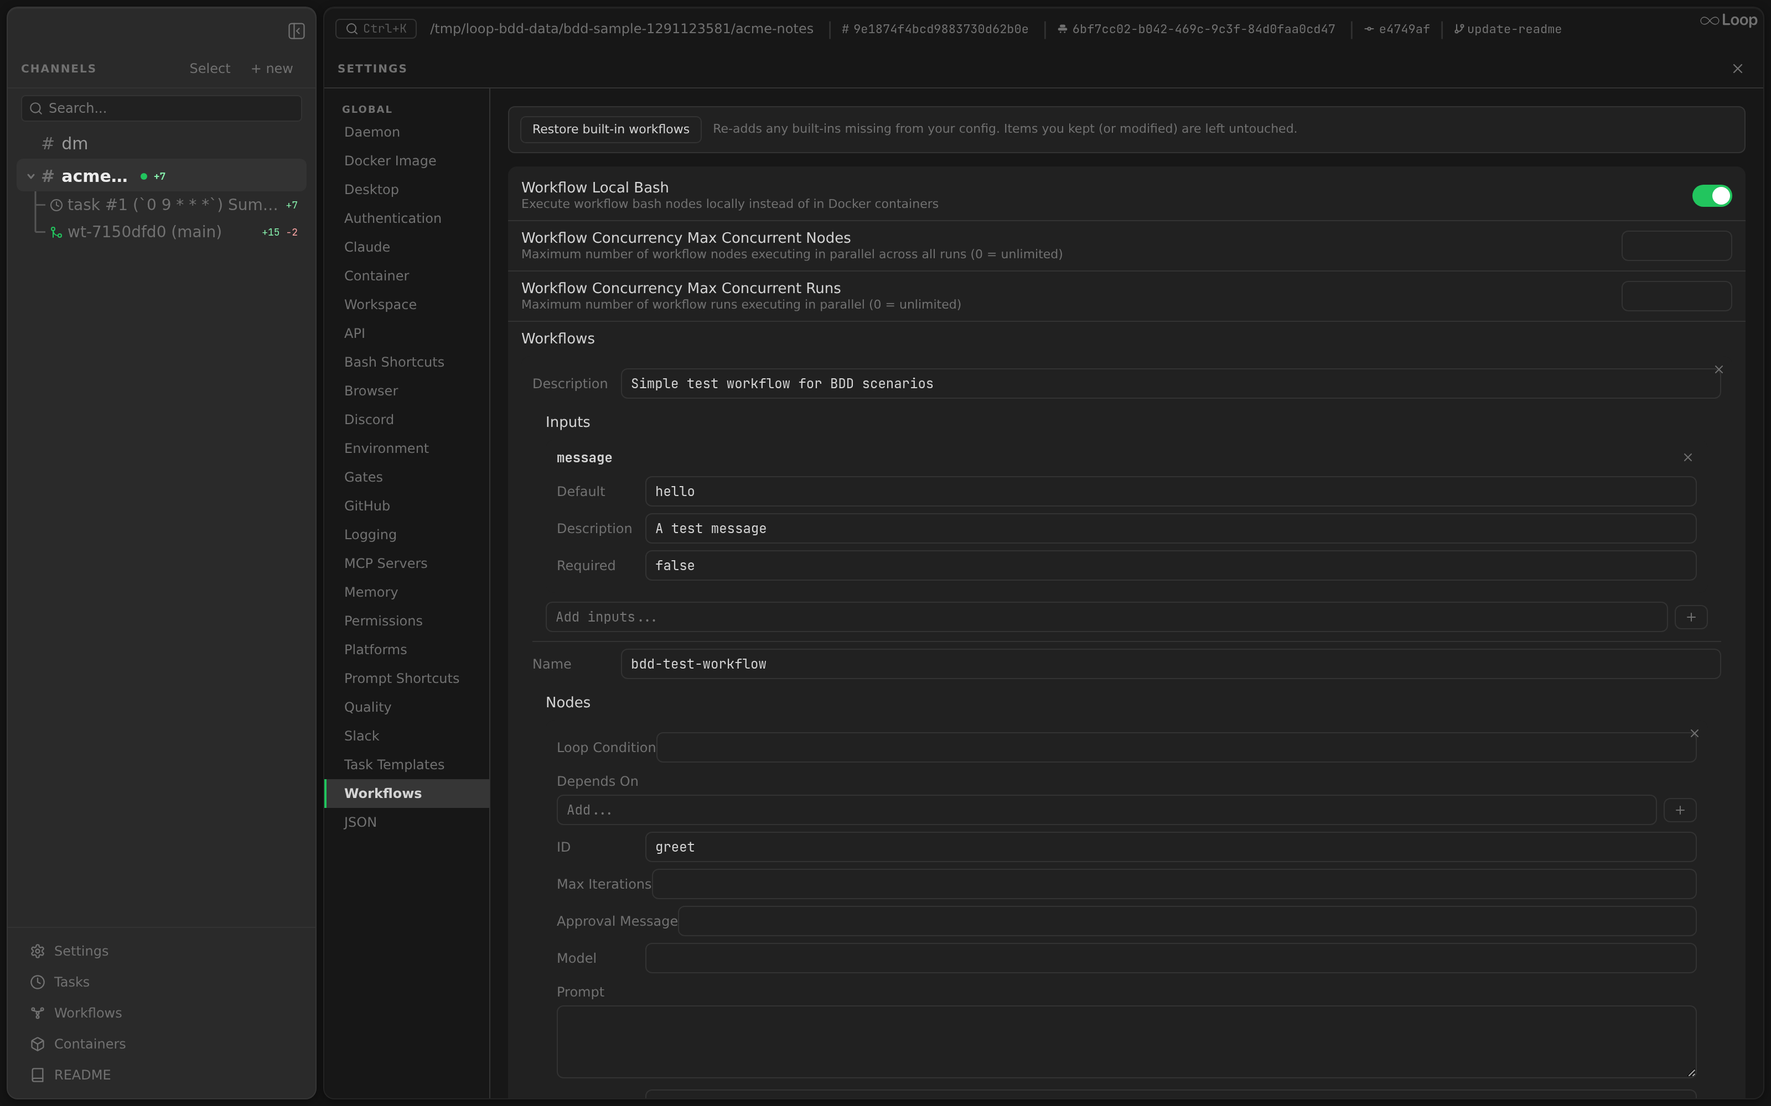Toggle the Workflow Local Bash switch

click(x=1712, y=196)
